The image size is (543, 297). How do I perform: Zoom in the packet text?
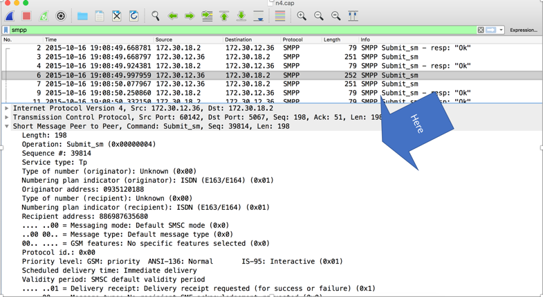[302, 16]
